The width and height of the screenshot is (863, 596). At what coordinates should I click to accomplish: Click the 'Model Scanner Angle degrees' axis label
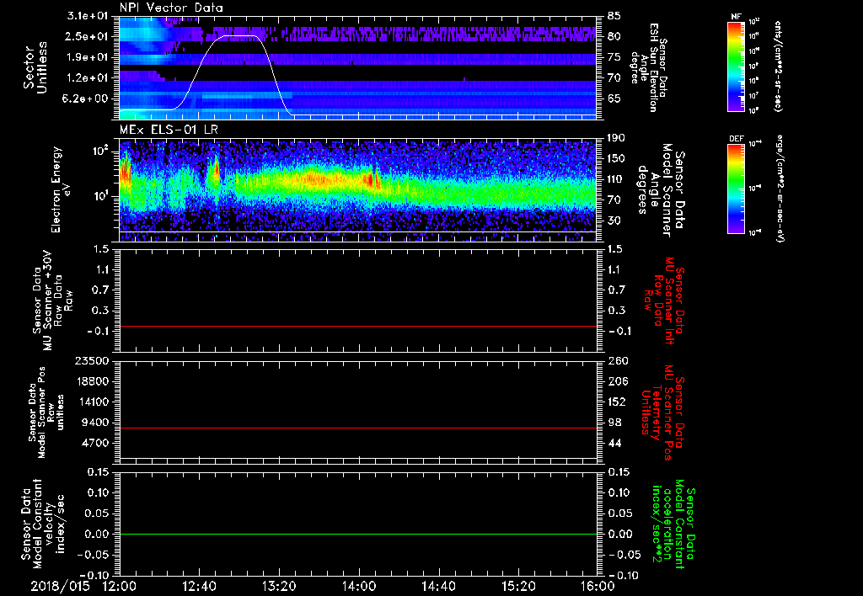click(661, 189)
